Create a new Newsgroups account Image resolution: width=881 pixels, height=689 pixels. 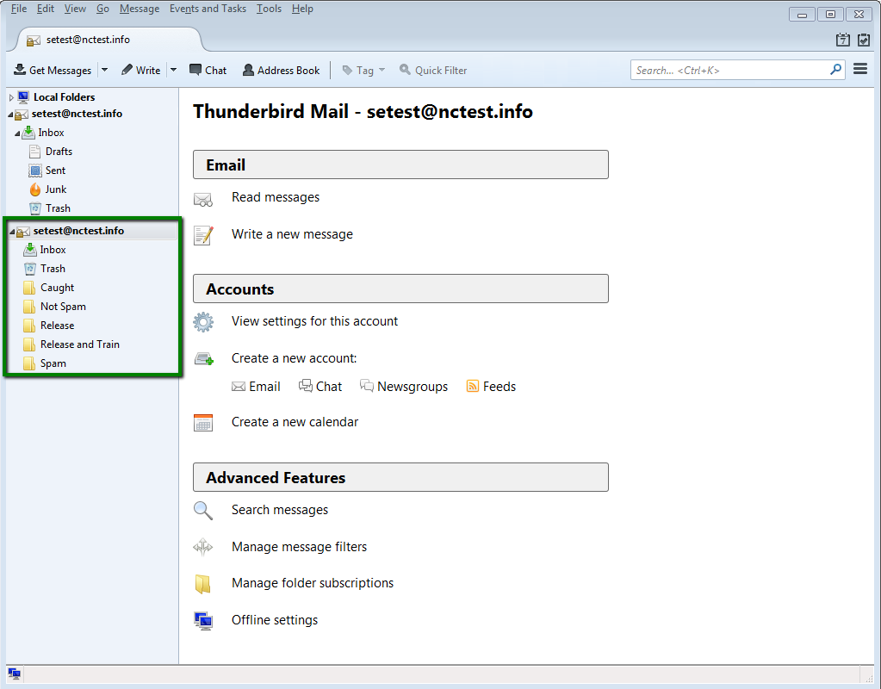(404, 387)
